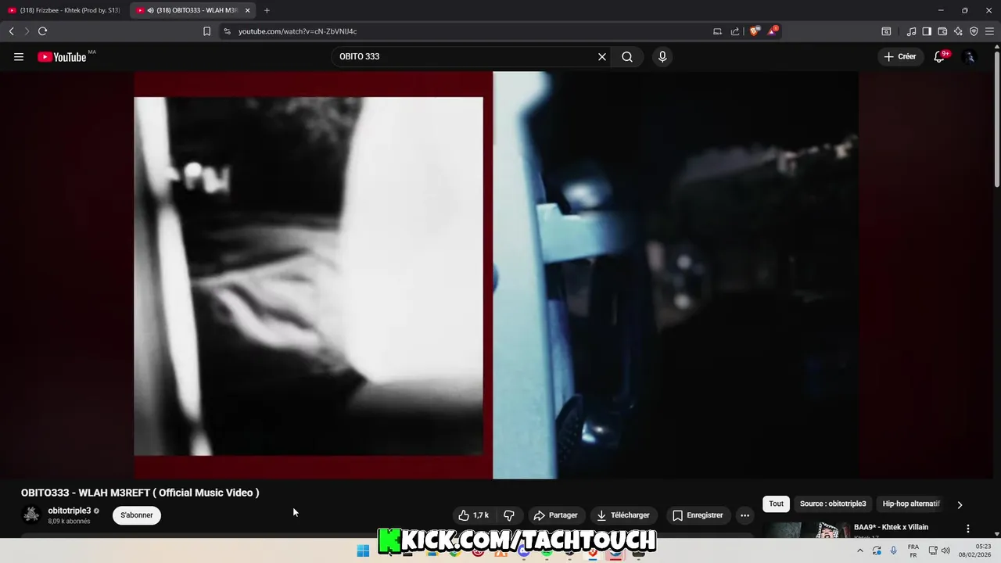Run the search with the magnifier button
This screenshot has width=1001, height=563.
tap(627, 57)
